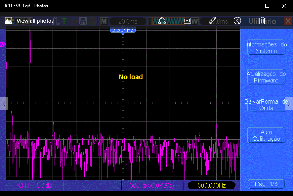
Task: Click the 'SalvarForma de Onda' button in image
Action: pyautogui.click(x=266, y=105)
